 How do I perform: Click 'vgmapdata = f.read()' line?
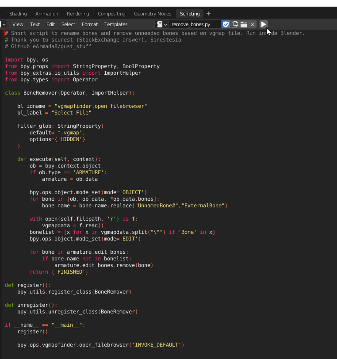[73, 225]
